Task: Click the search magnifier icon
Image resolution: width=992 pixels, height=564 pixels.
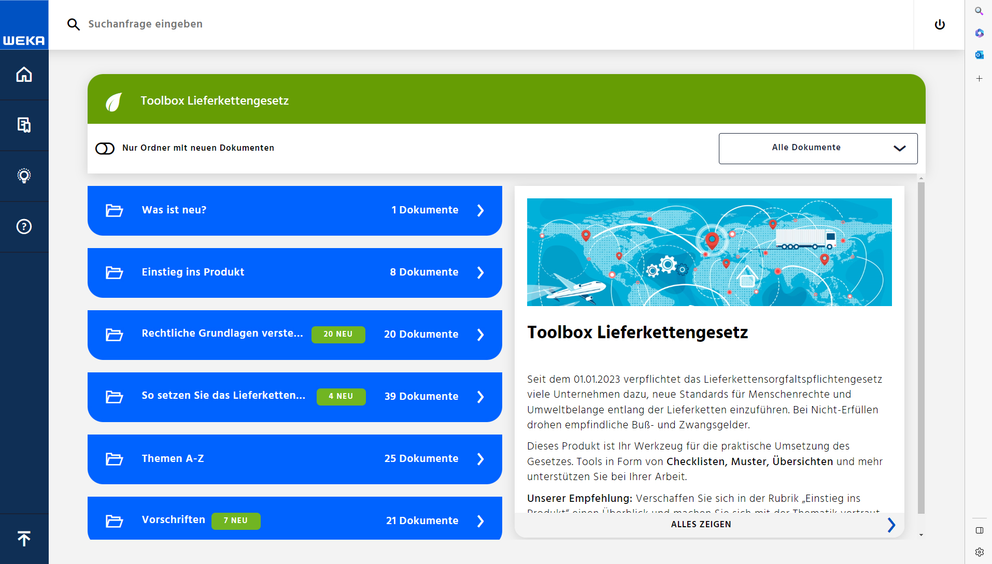Action: coord(73,24)
